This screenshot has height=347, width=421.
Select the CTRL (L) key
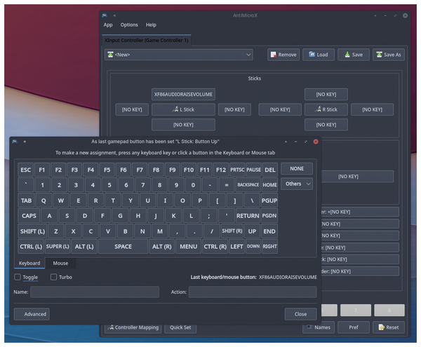31,247
